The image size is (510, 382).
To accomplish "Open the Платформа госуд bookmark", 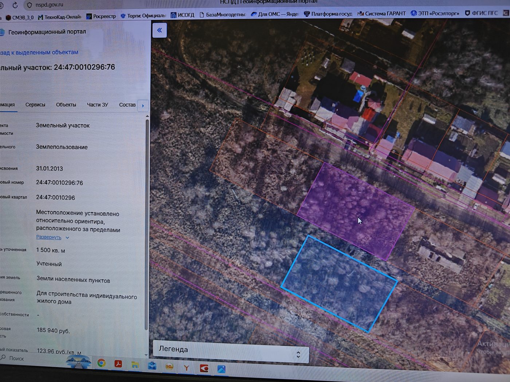I will pyautogui.click(x=328, y=14).
